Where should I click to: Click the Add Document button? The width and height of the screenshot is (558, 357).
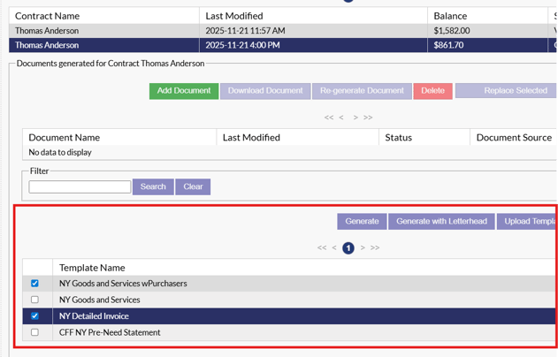(x=183, y=91)
